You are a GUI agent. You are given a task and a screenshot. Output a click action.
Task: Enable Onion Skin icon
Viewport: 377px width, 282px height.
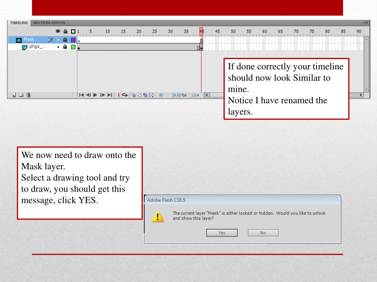tap(133, 95)
